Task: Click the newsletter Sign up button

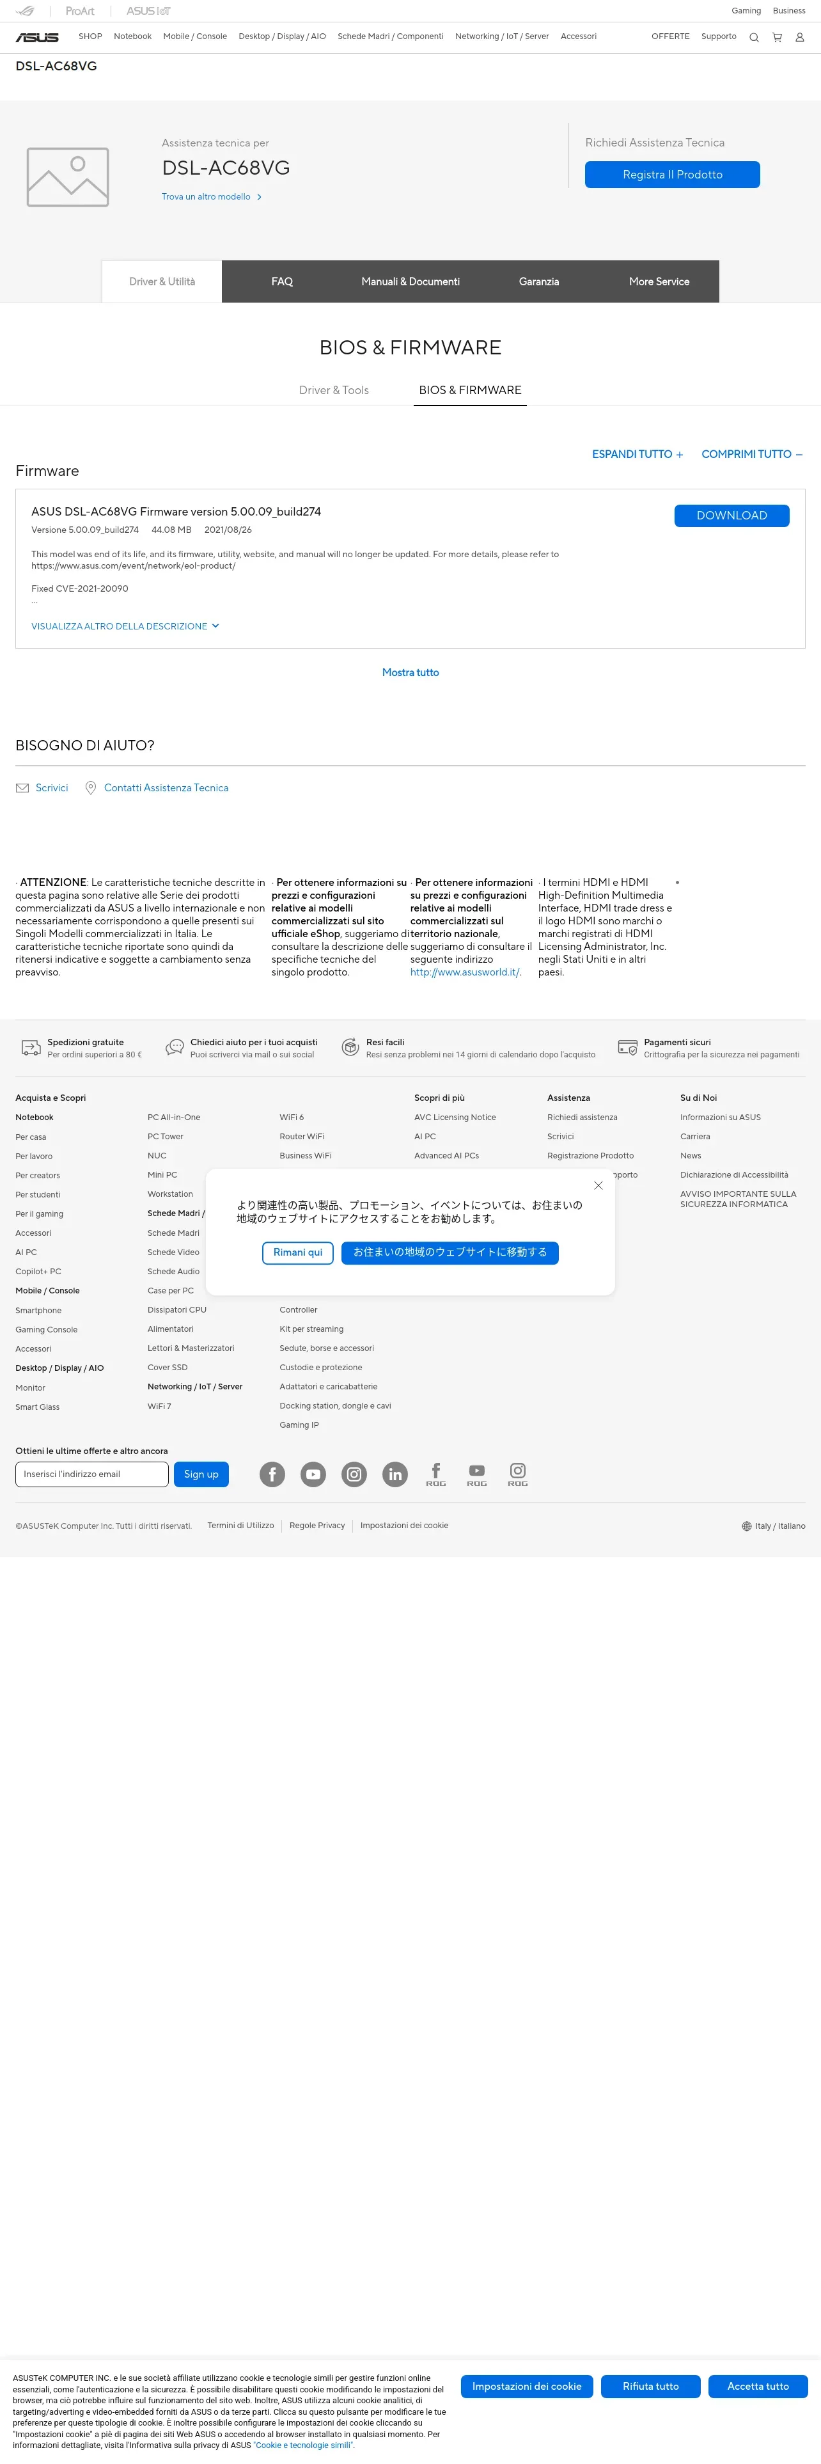Action: pos(201,1474)
